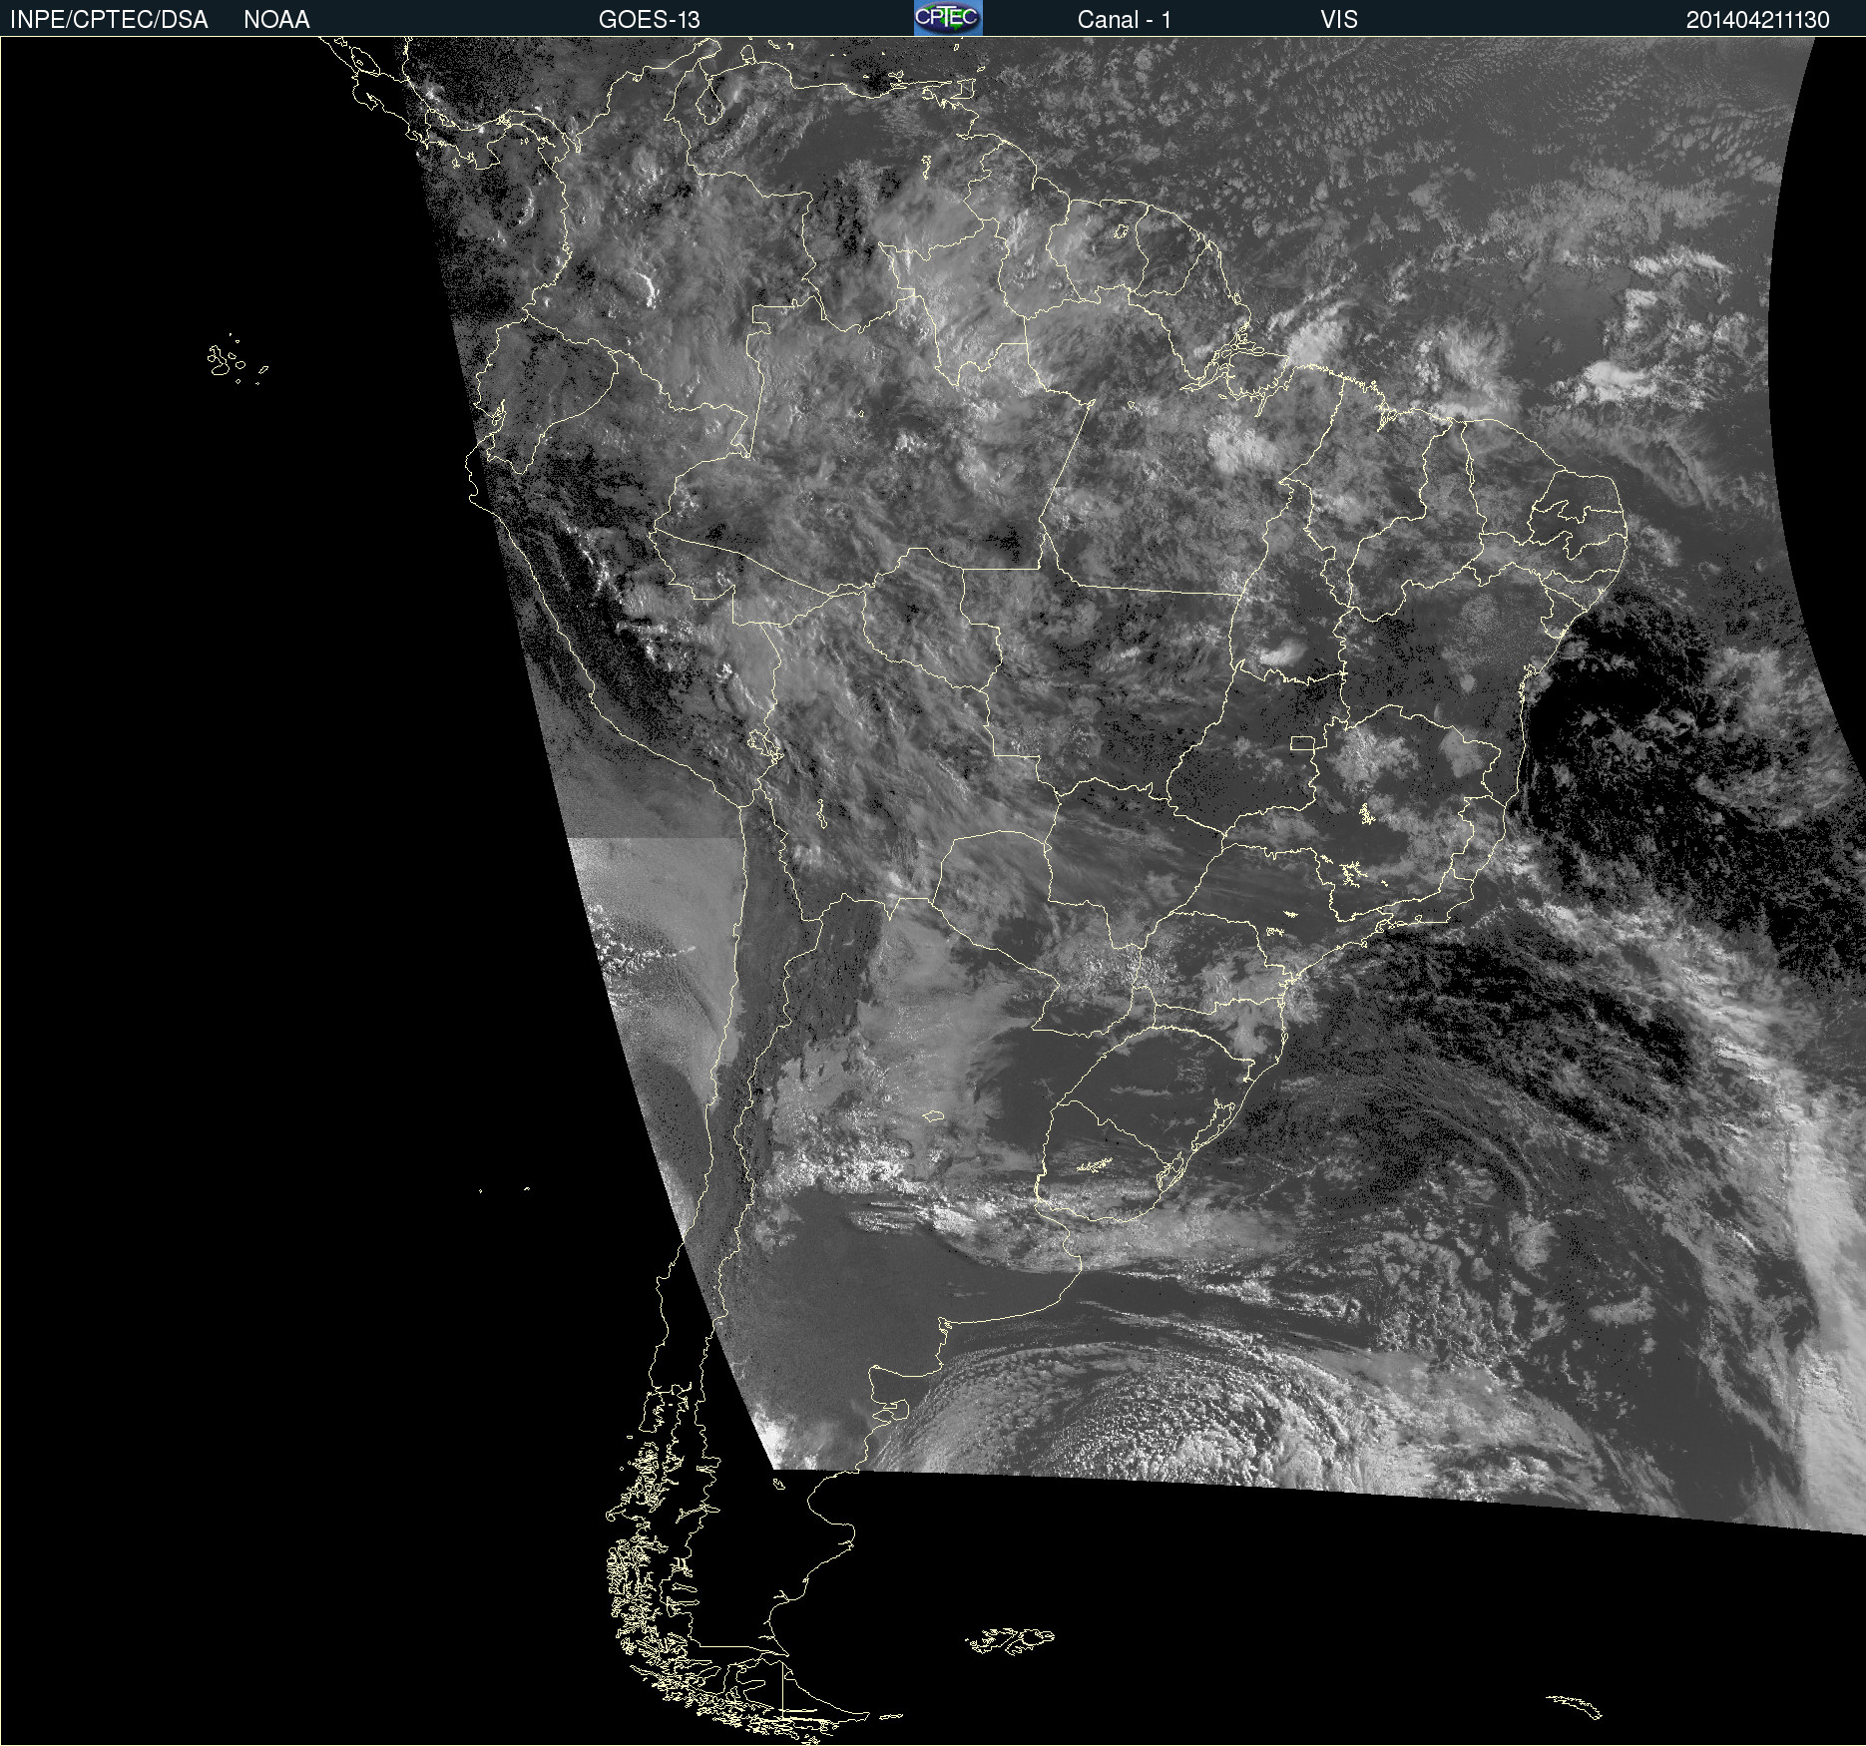Click the GOES-13 satellite label

click(649, 20)
